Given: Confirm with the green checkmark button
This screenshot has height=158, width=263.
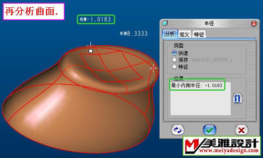Looking at the screenshot, I should 210,130.
